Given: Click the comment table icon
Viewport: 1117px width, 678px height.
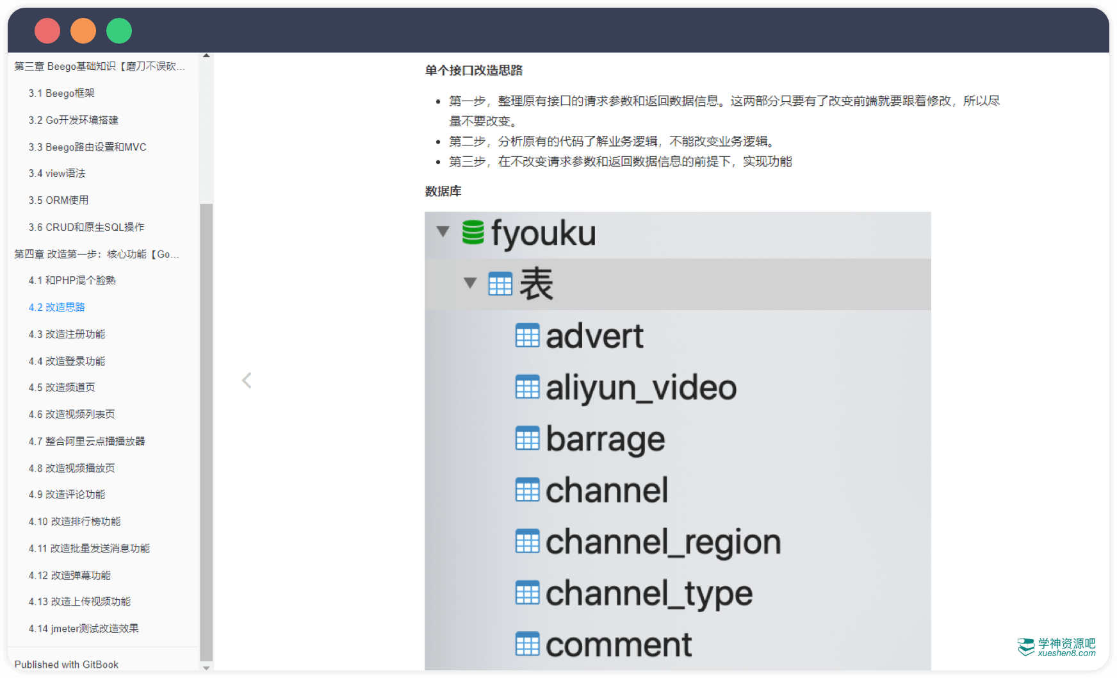Looking at the screenshot, I should coord(527,645).
